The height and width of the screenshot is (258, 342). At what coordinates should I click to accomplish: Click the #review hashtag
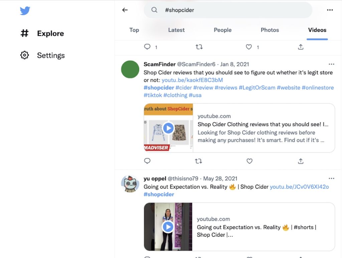(203, 88)
